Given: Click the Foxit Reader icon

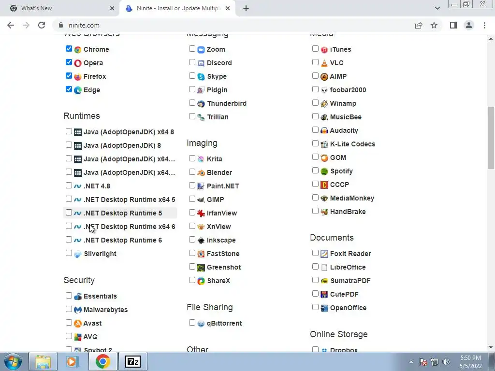Looking at the screenshot, I should point(324,254).
